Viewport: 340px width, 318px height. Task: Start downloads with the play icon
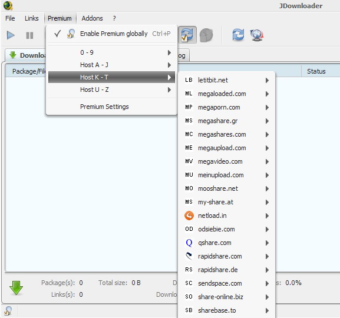pos(11,35)
